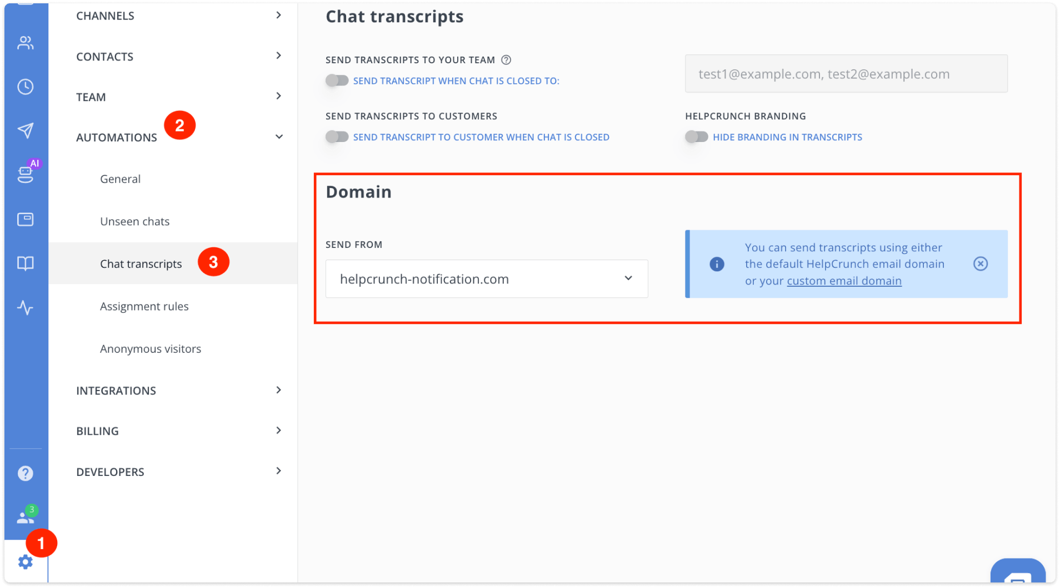
Task: Click the email recipients input field
Action: [846, 73]
